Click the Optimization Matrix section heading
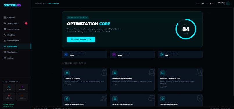The width and height of the screenshot is (234, 109). (74, 63)
